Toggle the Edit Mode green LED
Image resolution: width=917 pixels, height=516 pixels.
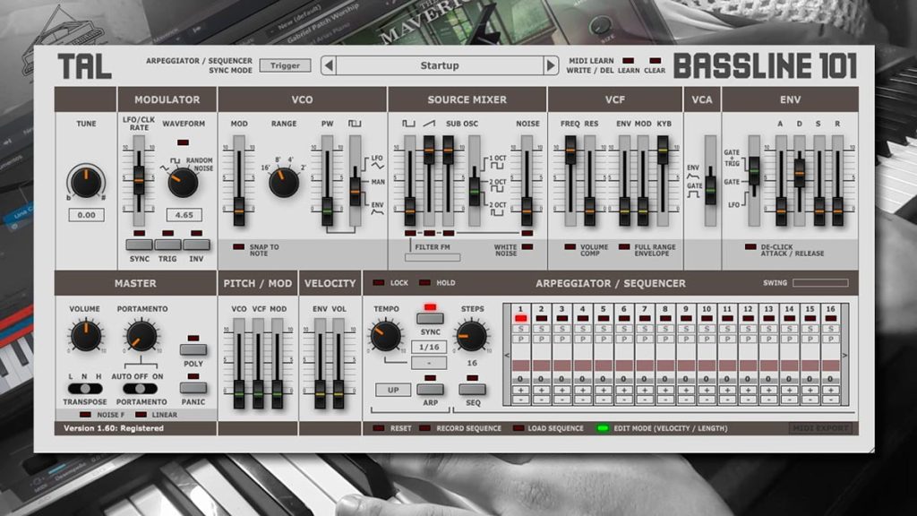[602, 428]
